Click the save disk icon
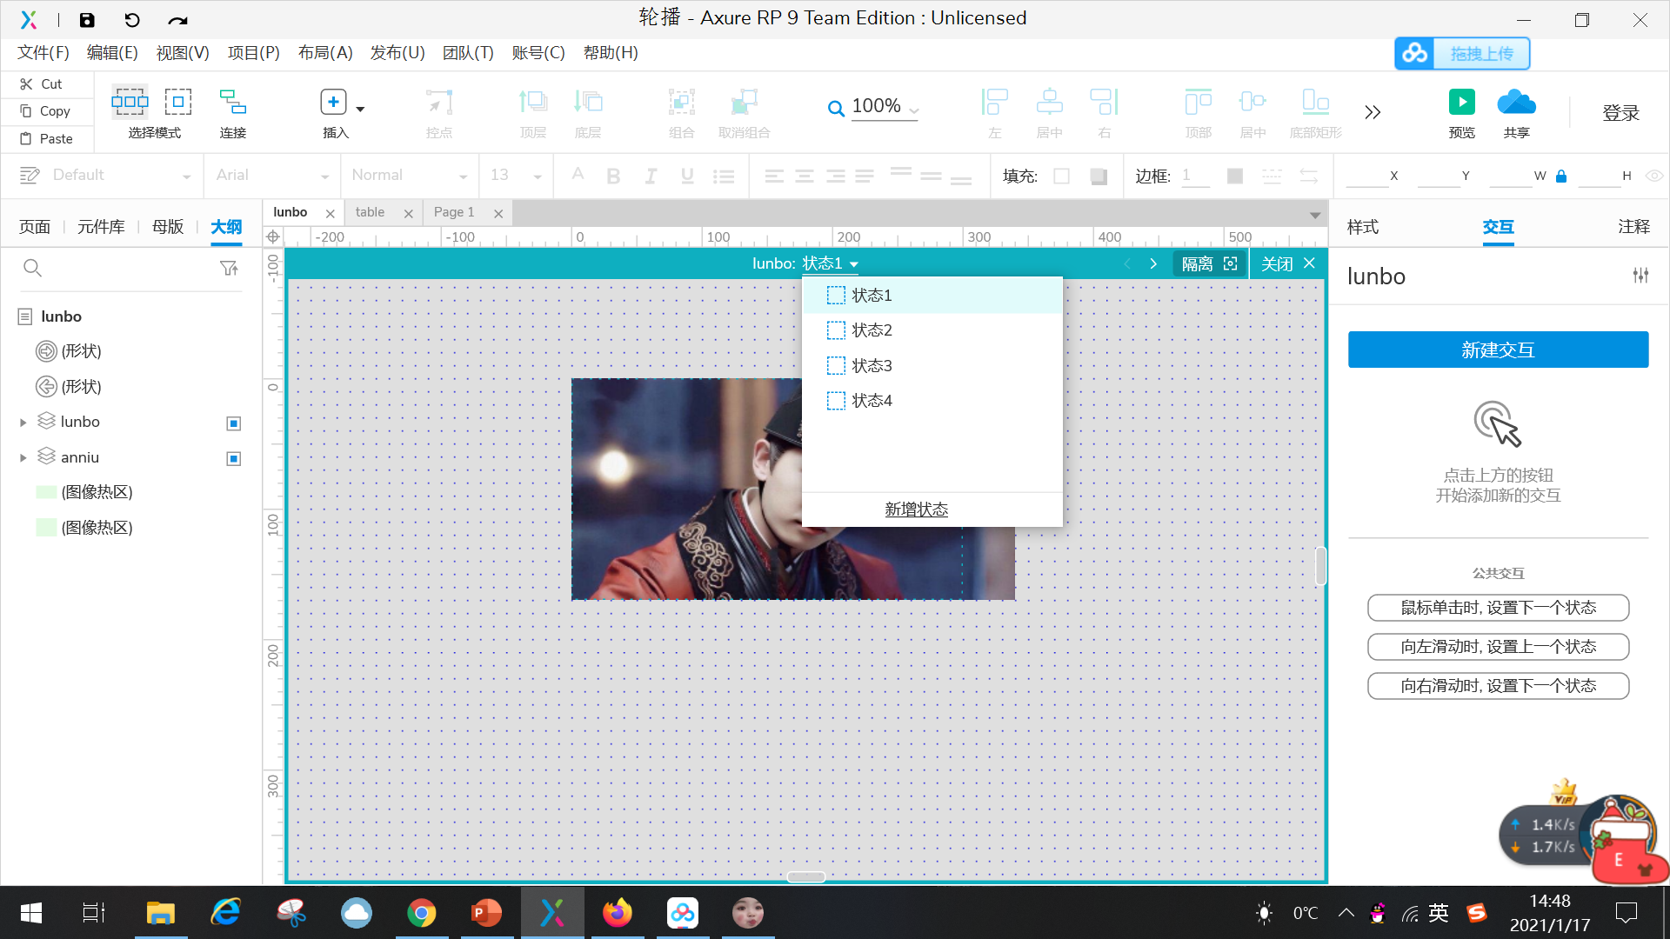Screen dimensions: 1670x939 point(87,19)
